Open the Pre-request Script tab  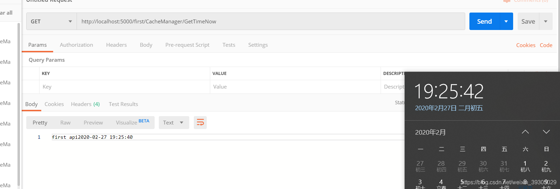tap(187, 45)
